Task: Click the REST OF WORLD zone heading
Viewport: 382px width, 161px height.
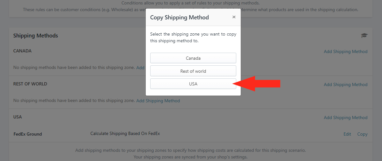Action: [30, 84]
